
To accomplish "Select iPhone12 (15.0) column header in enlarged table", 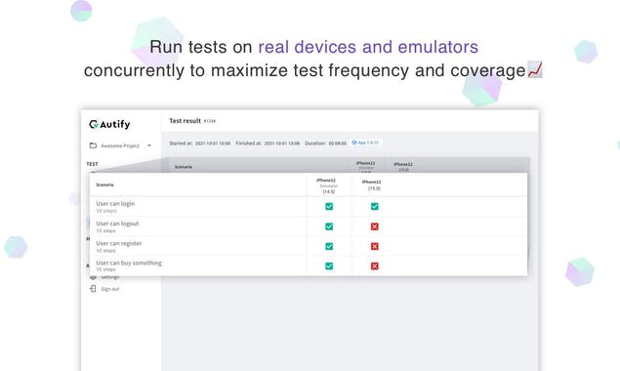I will click(371, 185).
